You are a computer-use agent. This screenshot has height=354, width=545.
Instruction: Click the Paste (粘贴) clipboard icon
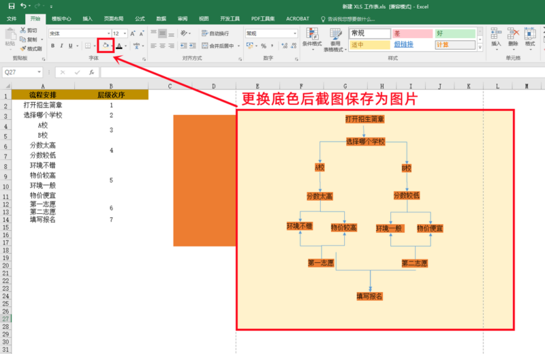10,35
